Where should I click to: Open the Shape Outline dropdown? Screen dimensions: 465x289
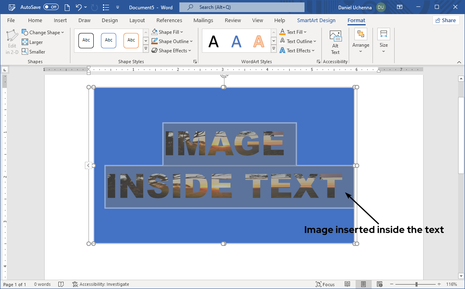[172, 41]
